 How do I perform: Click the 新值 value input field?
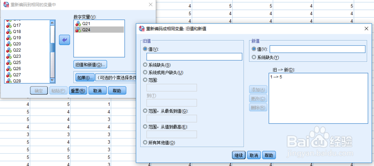[x=318, y=49]
